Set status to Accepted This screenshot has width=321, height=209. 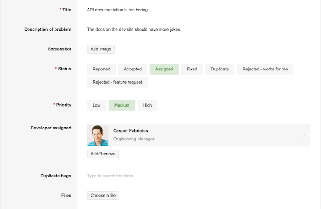133,69
